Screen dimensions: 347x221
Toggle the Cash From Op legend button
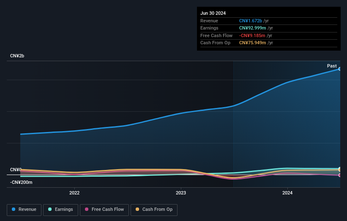click(x=154, y=210)
